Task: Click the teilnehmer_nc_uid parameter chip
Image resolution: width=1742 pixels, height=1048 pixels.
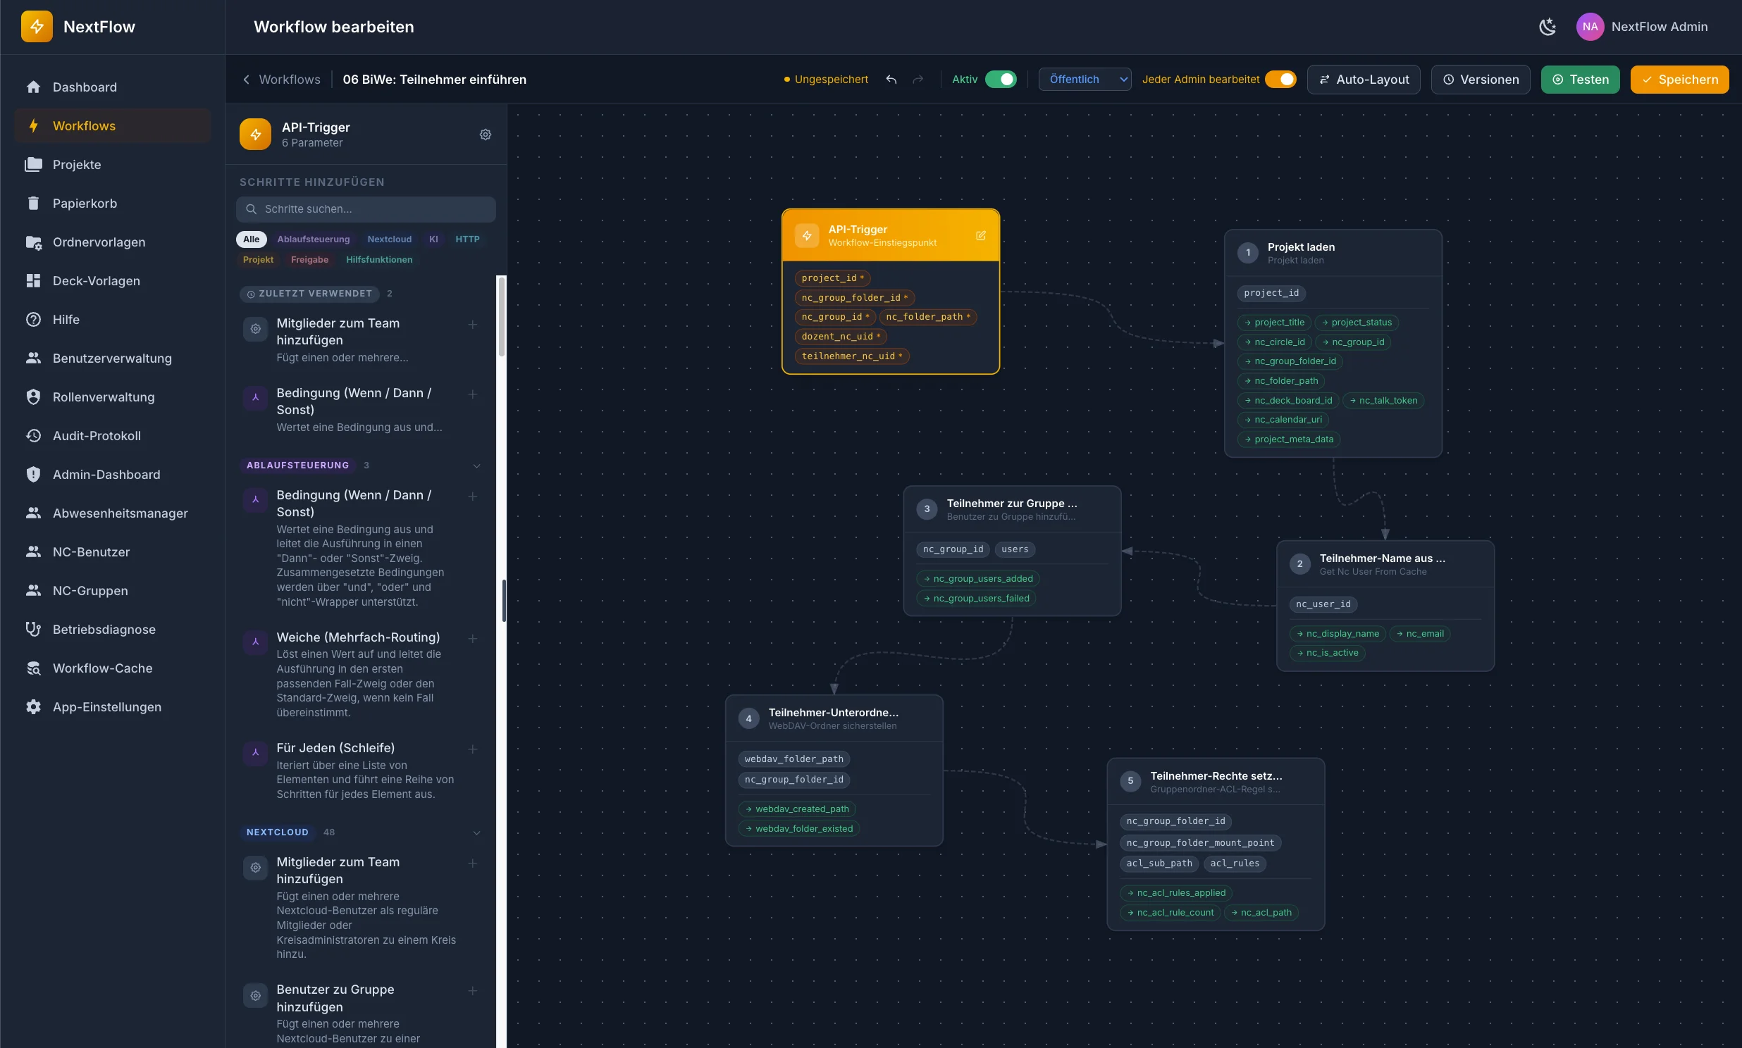Action: (x=851, y=356)
